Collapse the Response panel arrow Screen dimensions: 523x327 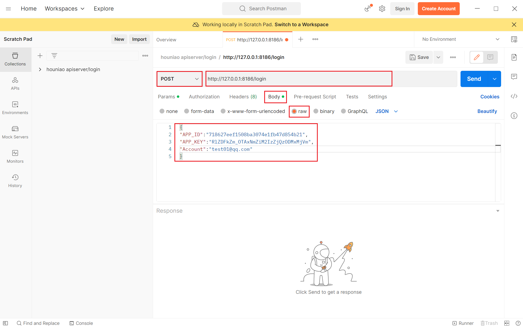[x=498, y=211]
